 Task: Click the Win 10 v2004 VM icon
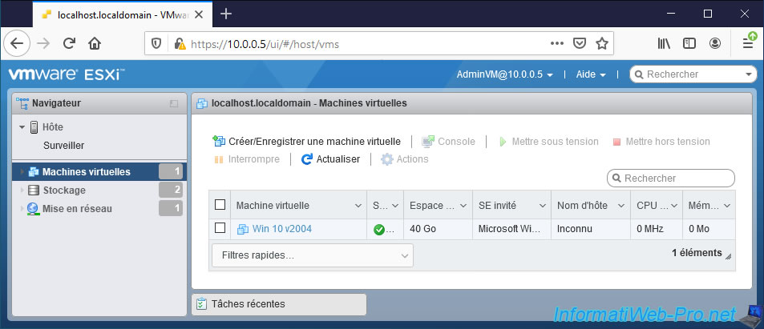[x=243, y=229]
